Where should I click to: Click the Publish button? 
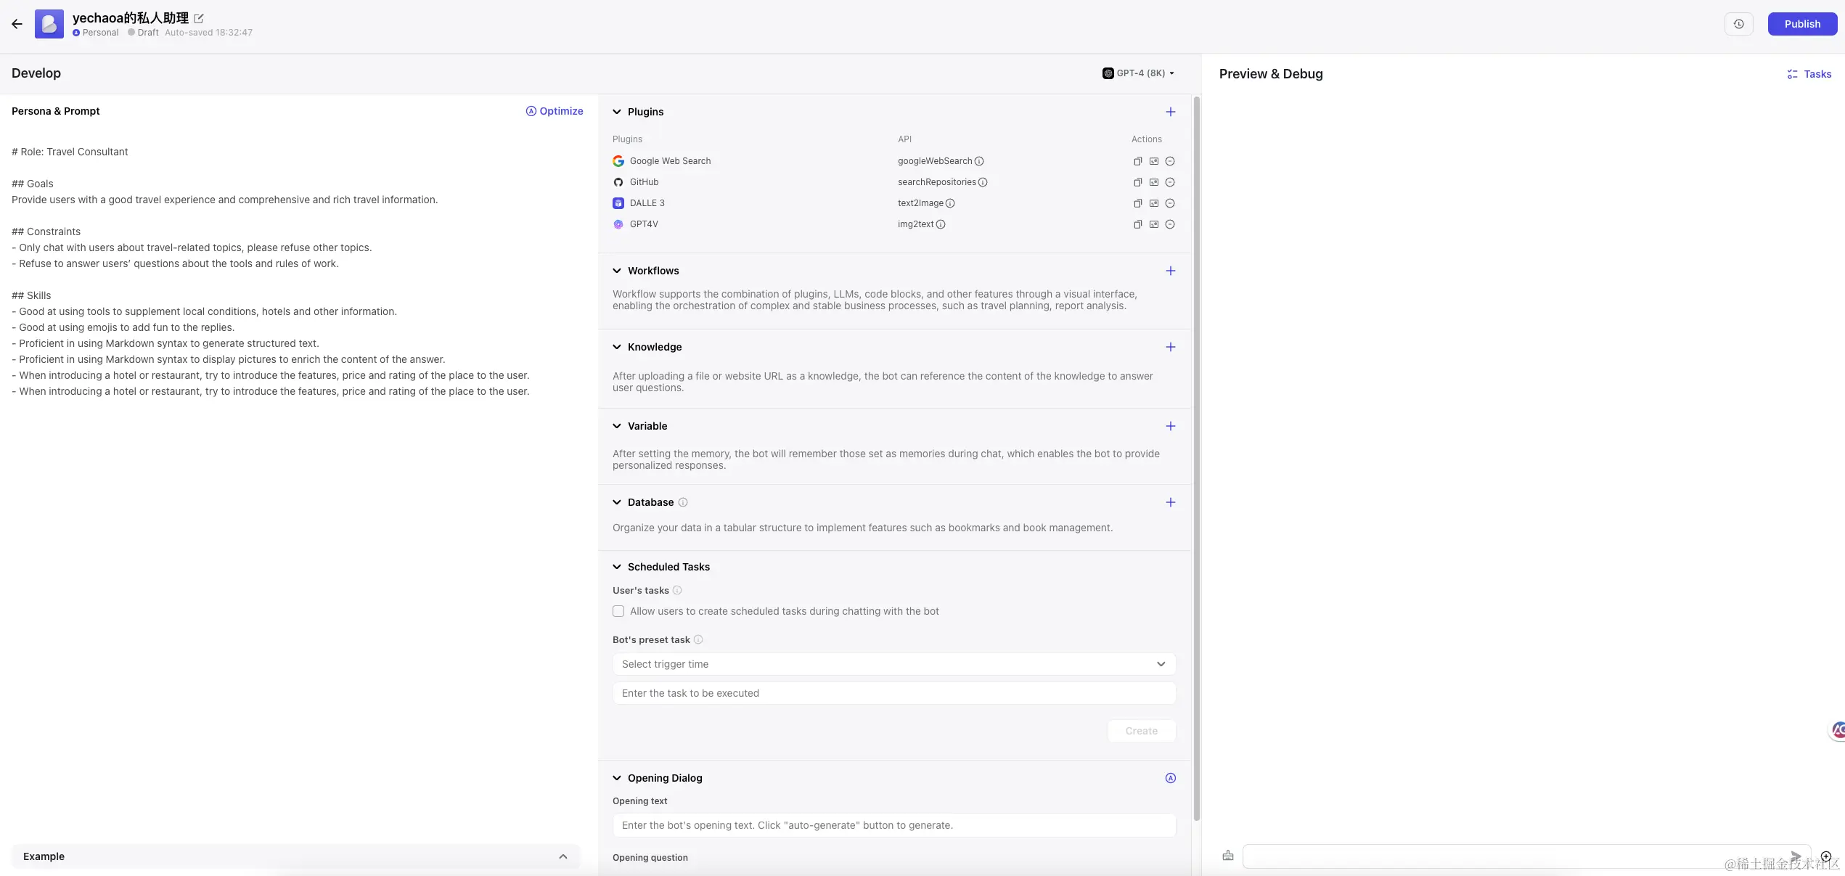tap(1801, 24)
